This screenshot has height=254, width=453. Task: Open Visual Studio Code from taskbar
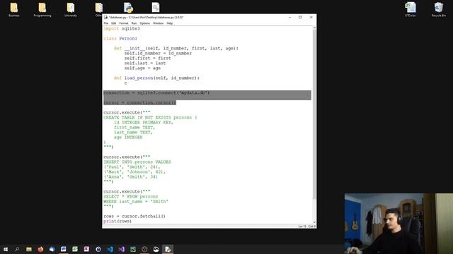[110, 249]
